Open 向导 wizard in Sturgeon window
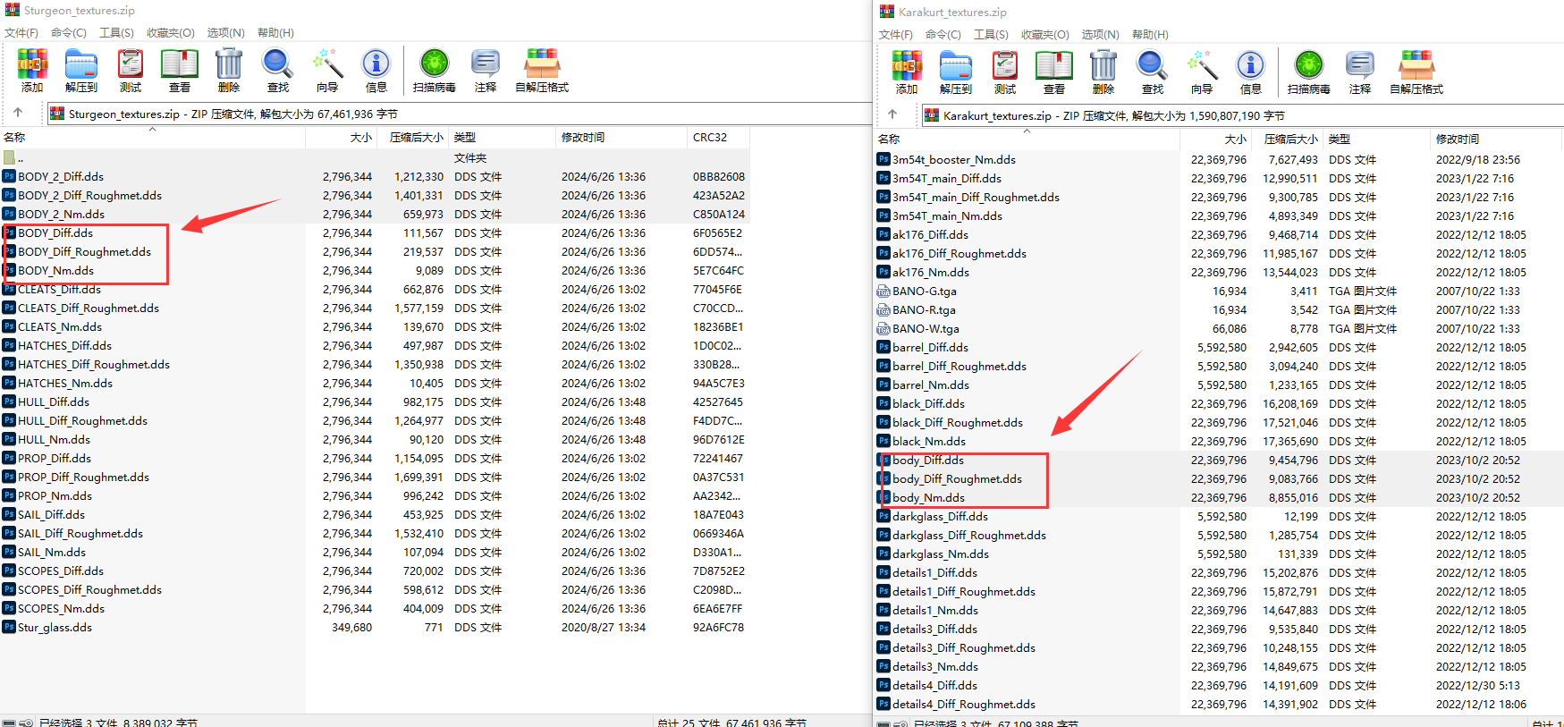This screenshot has width=1564, height=727. point(327,71)
